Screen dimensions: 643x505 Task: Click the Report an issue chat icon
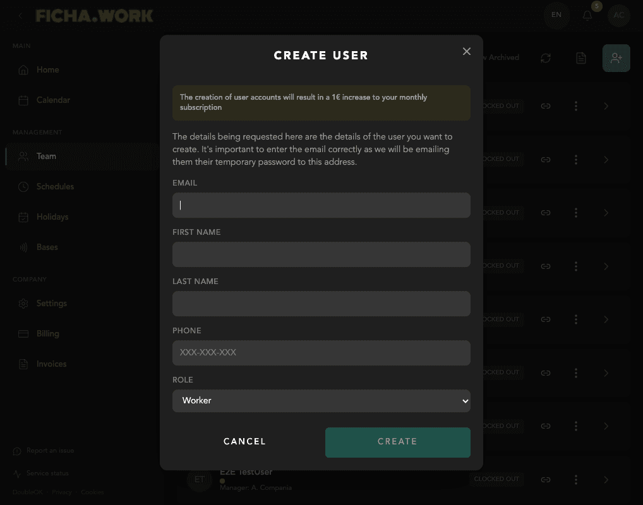click(x=17, y=451)
